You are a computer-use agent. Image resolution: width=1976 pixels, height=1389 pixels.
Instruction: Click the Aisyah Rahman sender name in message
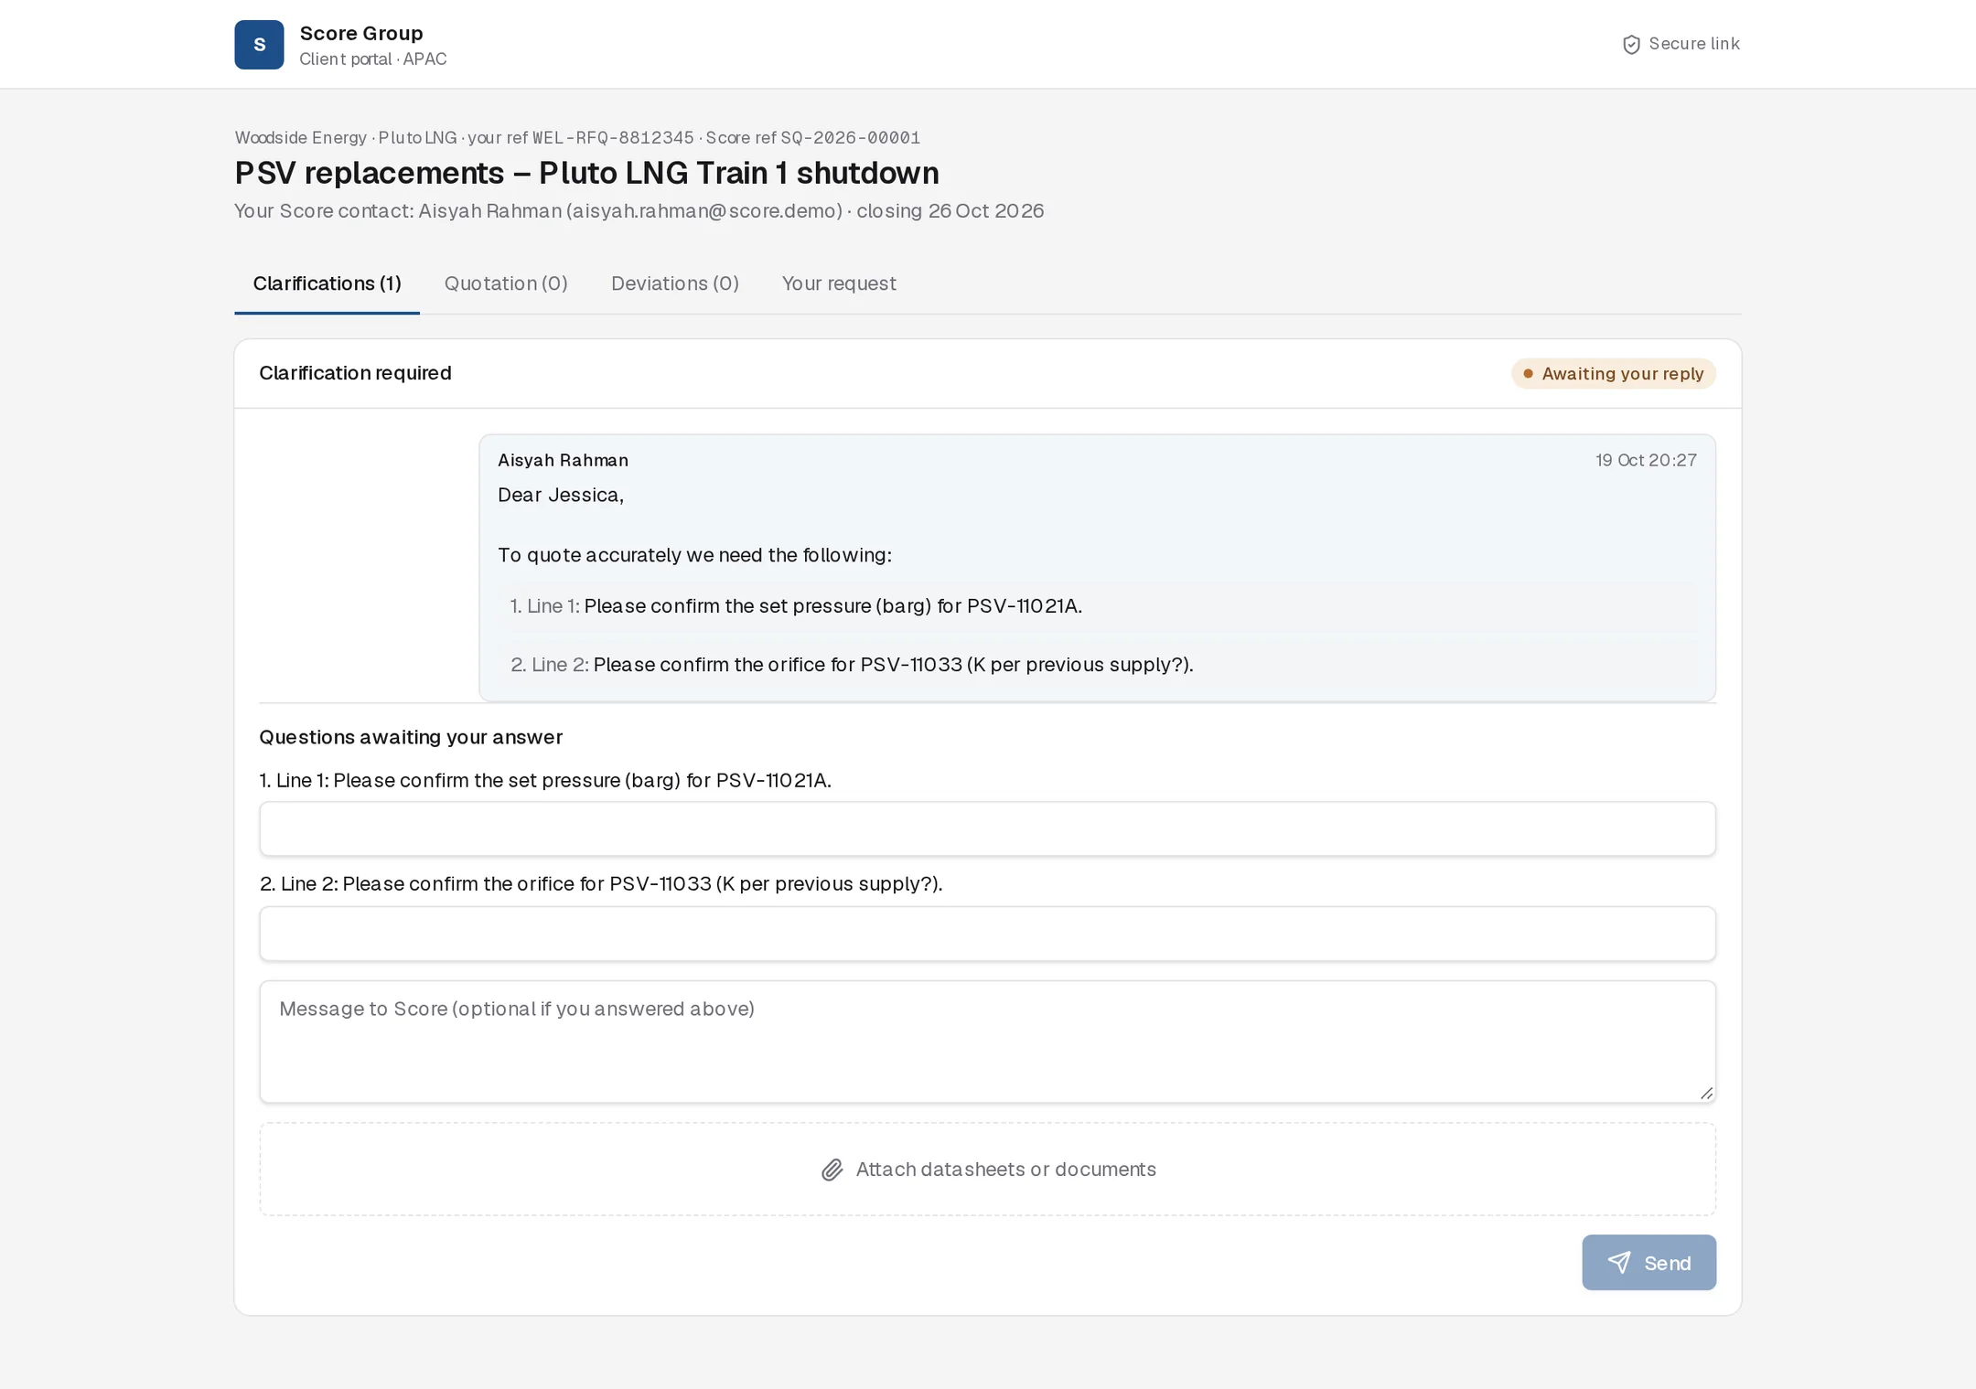click(x=563, y=461)
